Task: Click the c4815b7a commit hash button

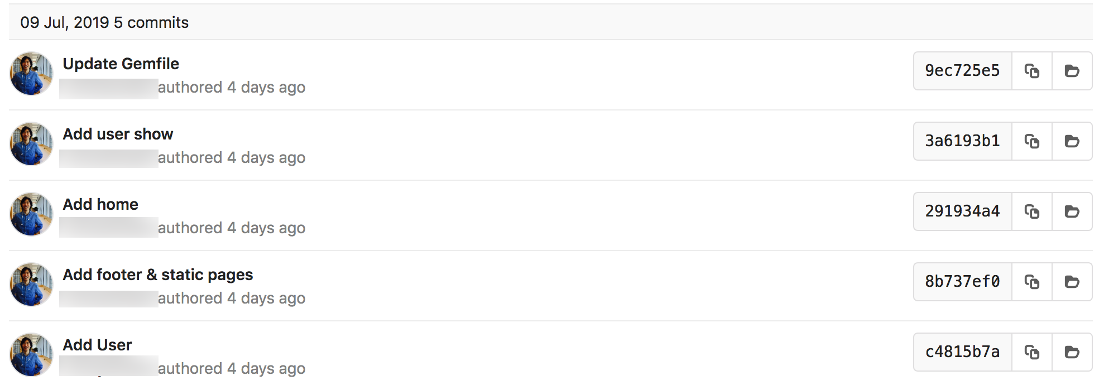Action: coord(962,352)
